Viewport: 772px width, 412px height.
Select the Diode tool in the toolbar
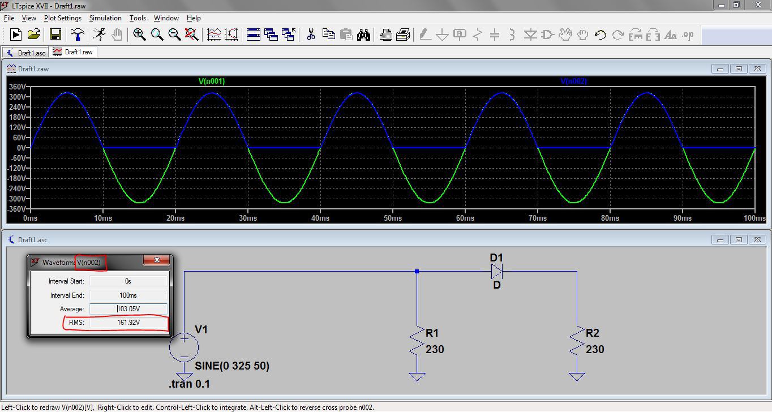530,35
